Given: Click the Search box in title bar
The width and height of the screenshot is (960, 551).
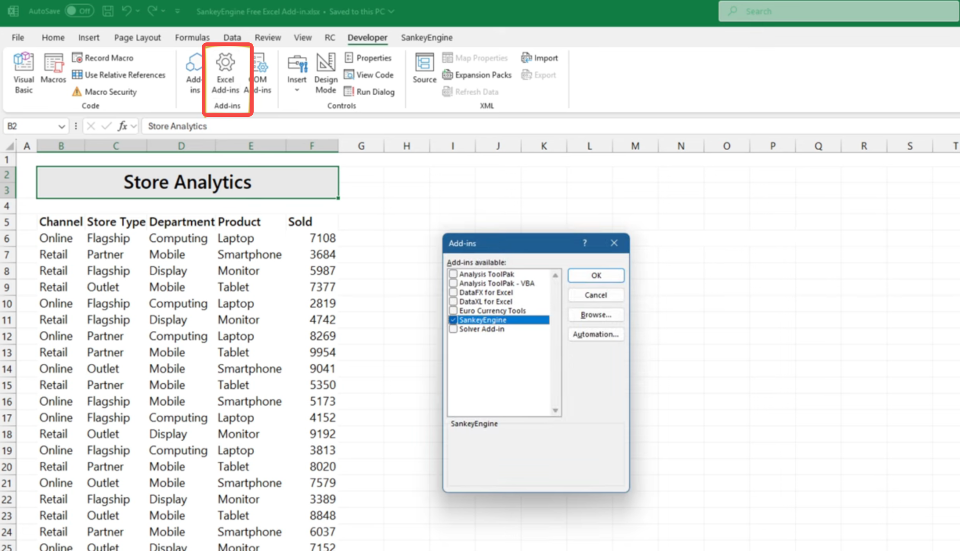Looking at the screenshot, I should pyautogui.click(x=839, y=11).
